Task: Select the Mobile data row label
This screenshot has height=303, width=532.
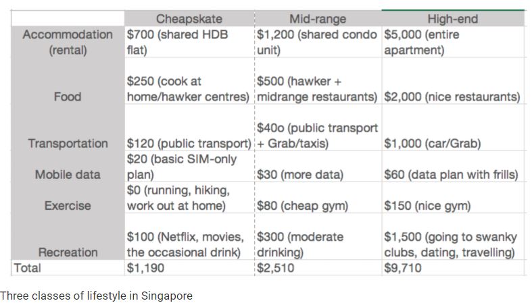Action: (x=68, y=167)
